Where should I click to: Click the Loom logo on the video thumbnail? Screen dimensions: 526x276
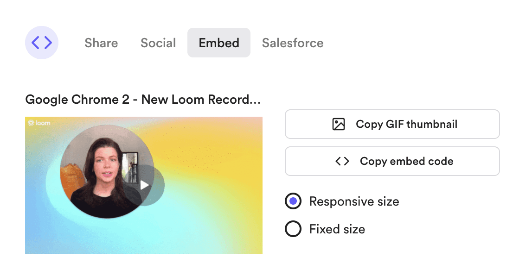click(x=39, y=123)
